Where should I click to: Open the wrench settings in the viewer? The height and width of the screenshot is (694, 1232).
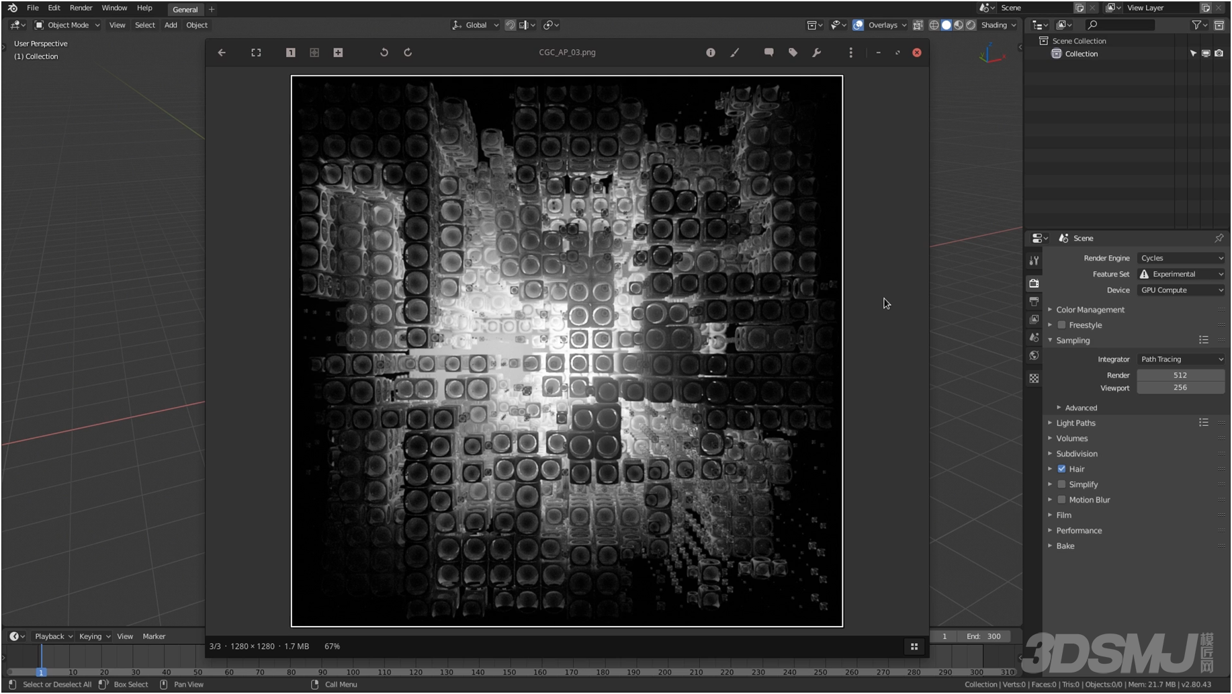817,52
